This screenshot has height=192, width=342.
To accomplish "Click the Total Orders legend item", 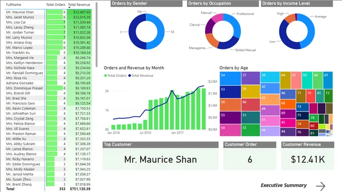I will tap(115, 76).
